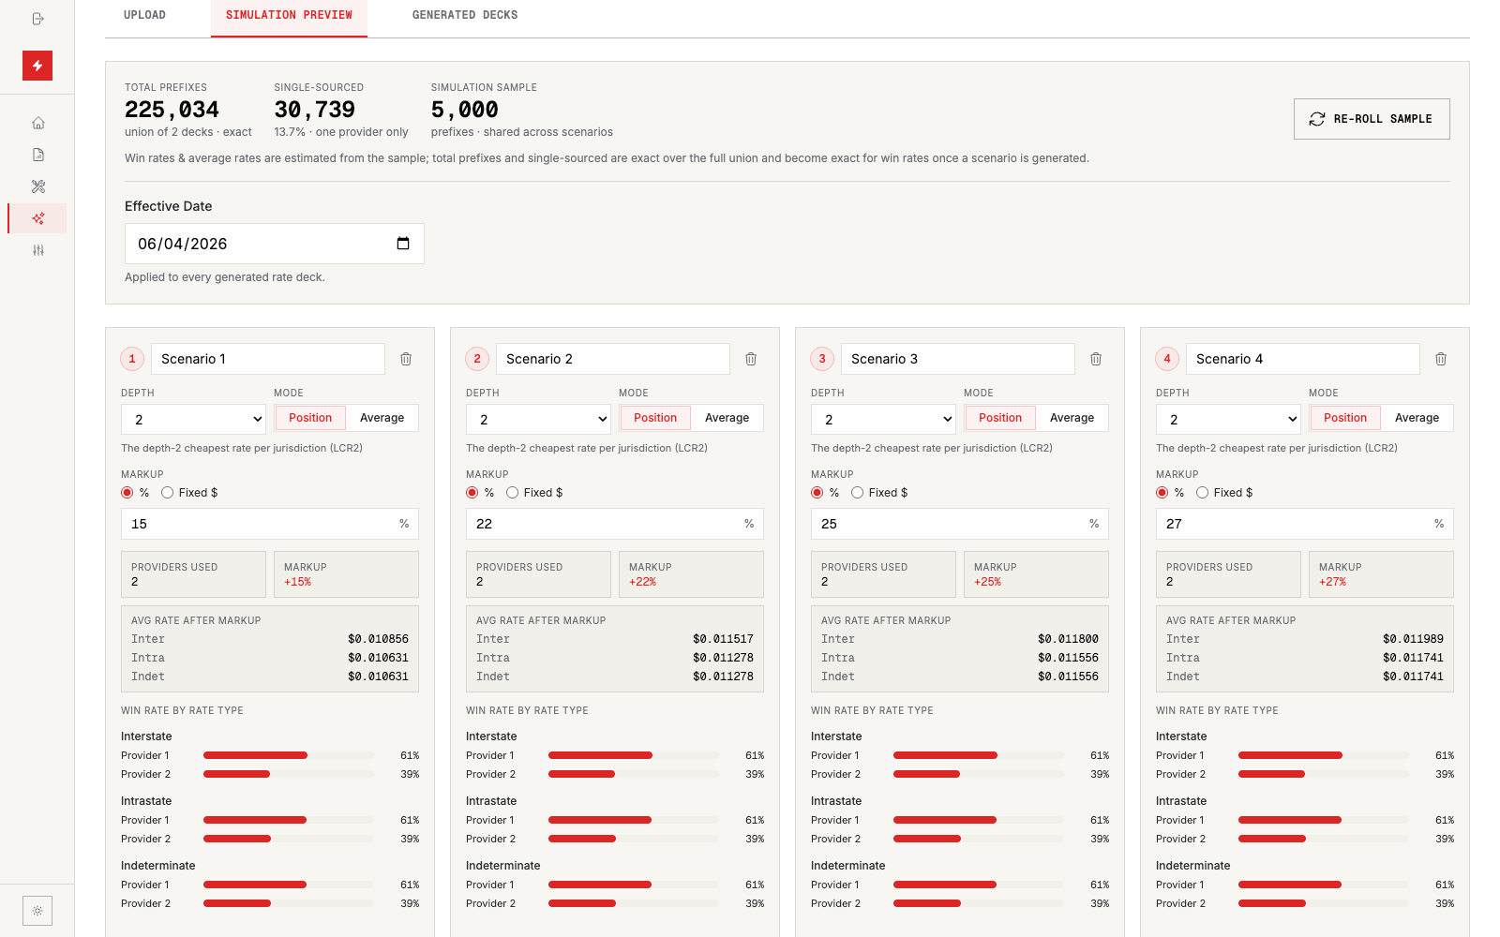Viewport: 1500px width, 937px height.
Task: Click the +27% markup summary value
Action: 1333,582
